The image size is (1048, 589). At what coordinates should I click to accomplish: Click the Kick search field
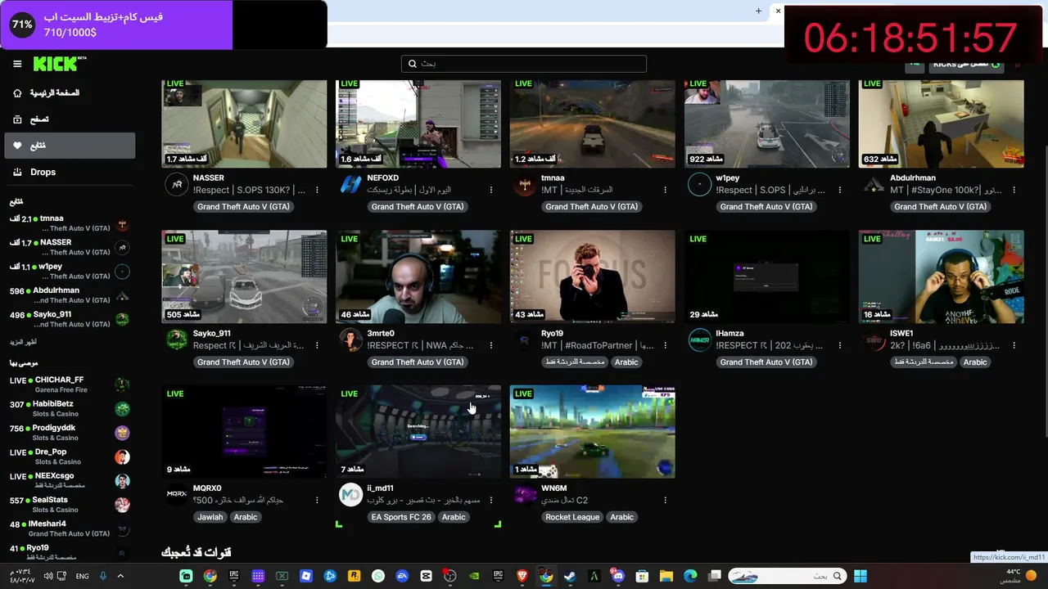click(x=524, y=64)
